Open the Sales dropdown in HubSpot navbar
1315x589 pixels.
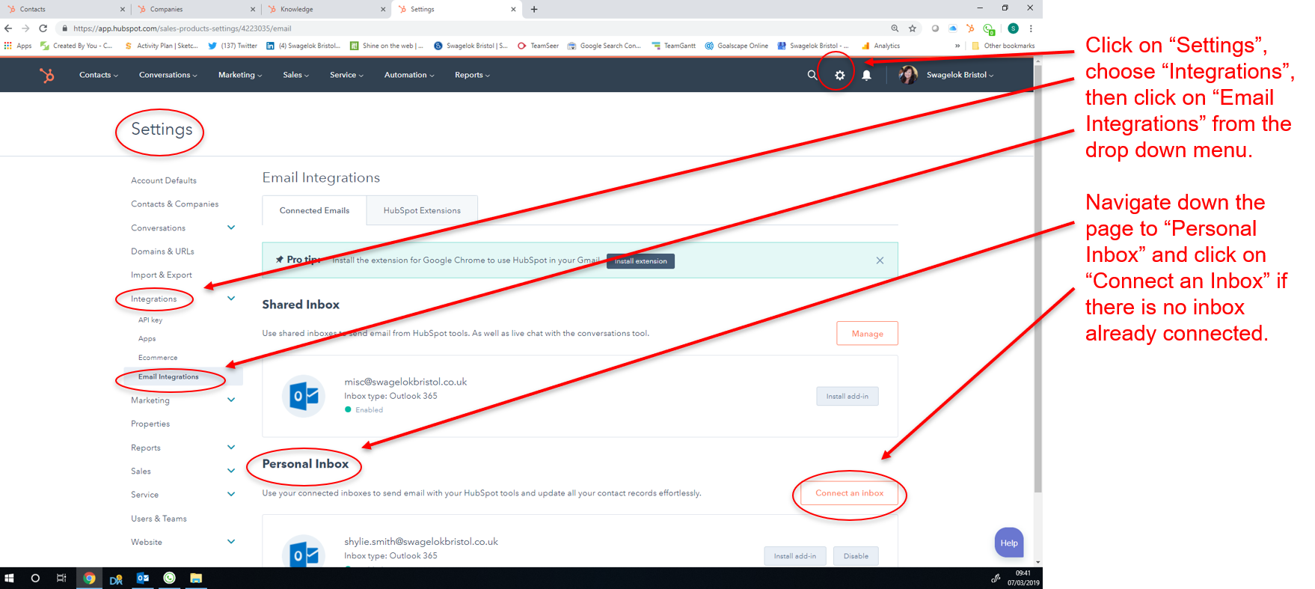point(296,75)
